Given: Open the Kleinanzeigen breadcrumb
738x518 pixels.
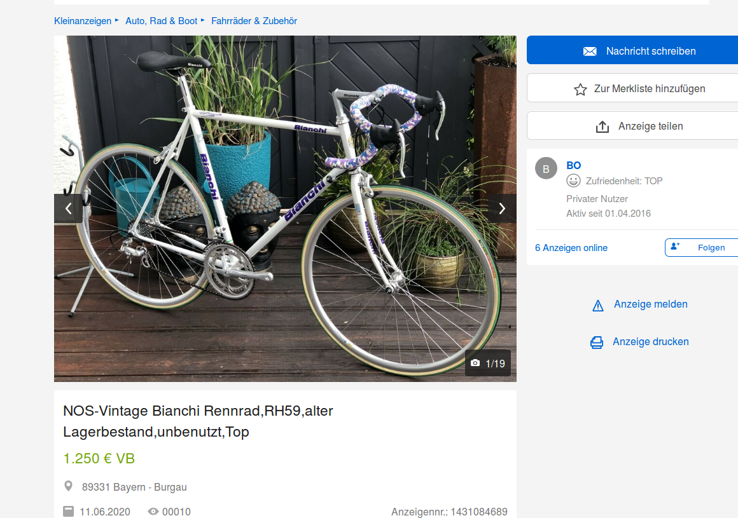Looking at the screenshot, I should (x=83, y=21).
